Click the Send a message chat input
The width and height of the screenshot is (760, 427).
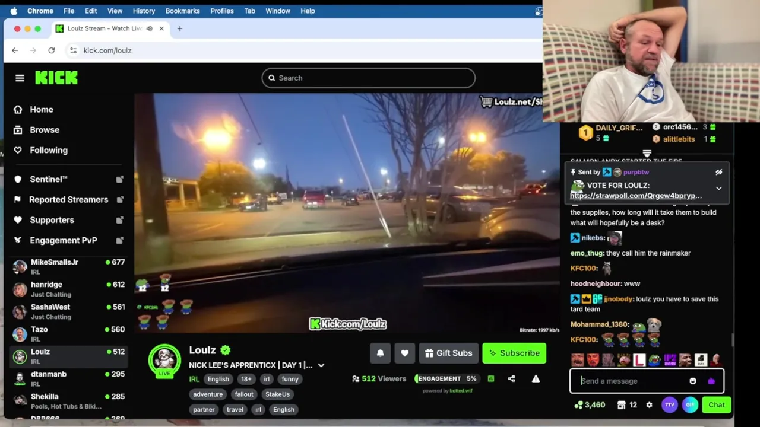coord(632,381)
